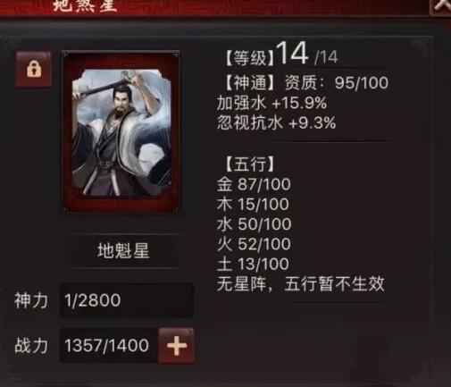Select the 加强水 +15.9% attribute
The width and height of the screenshot is (451, 387).
[x=271, y=103]
